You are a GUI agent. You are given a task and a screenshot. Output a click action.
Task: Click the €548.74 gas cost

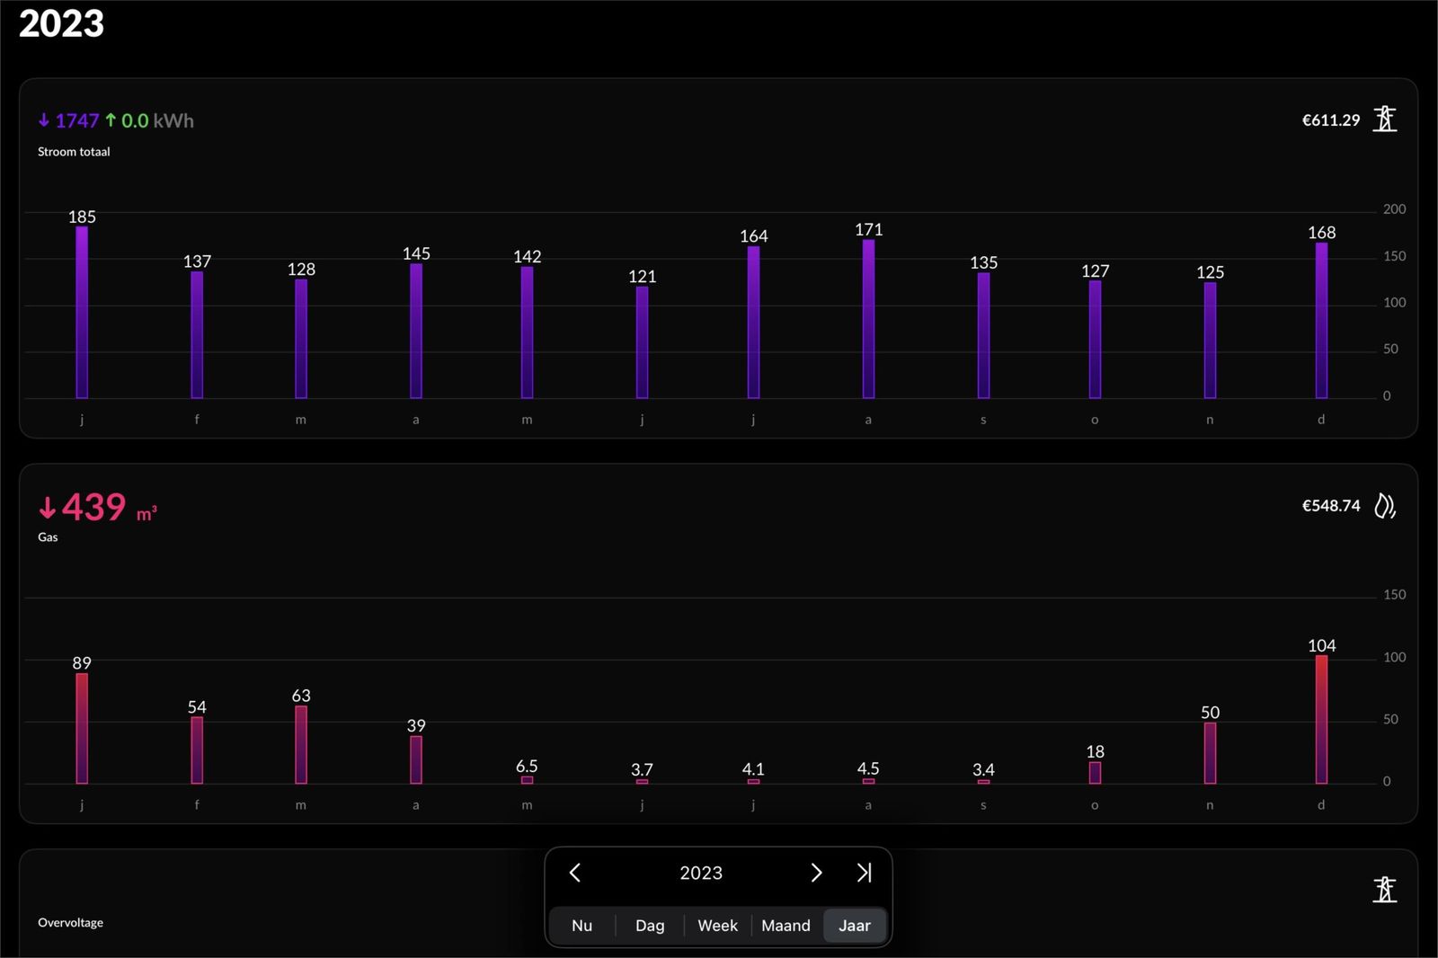pos(1330,506)
